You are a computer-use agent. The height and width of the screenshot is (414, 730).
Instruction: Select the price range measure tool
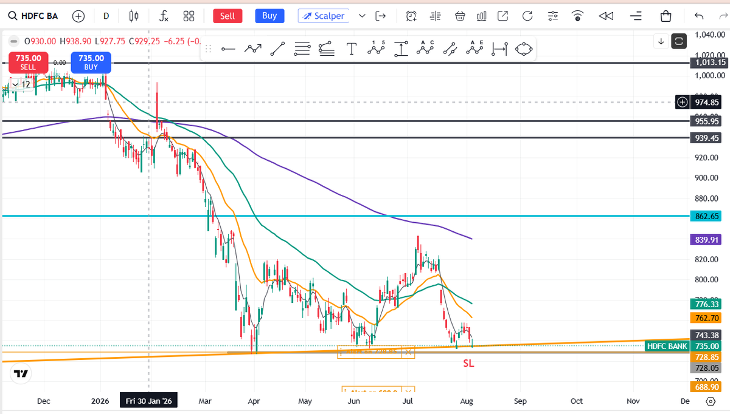(401, 49)
